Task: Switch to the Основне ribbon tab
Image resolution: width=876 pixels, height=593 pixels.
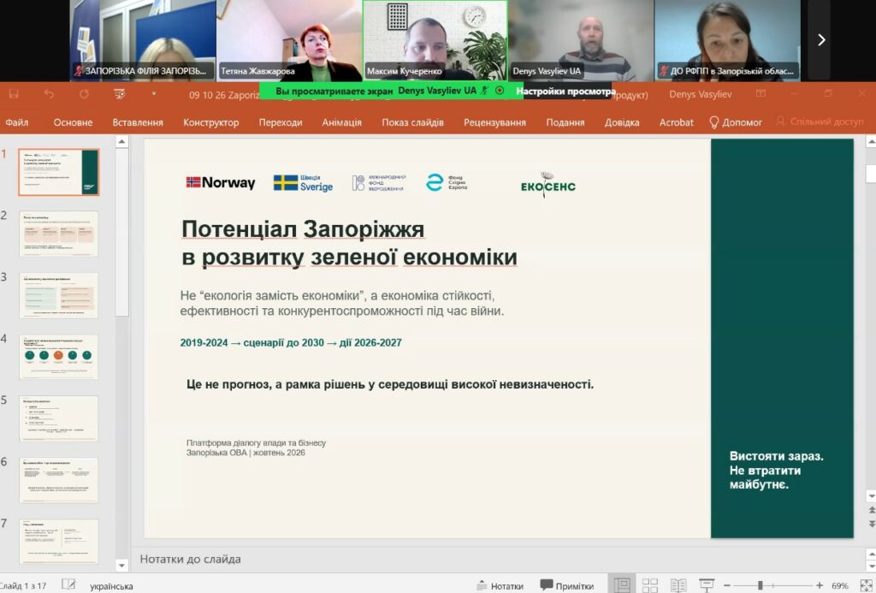Action: pyautogui.click(x=74, y=122)
